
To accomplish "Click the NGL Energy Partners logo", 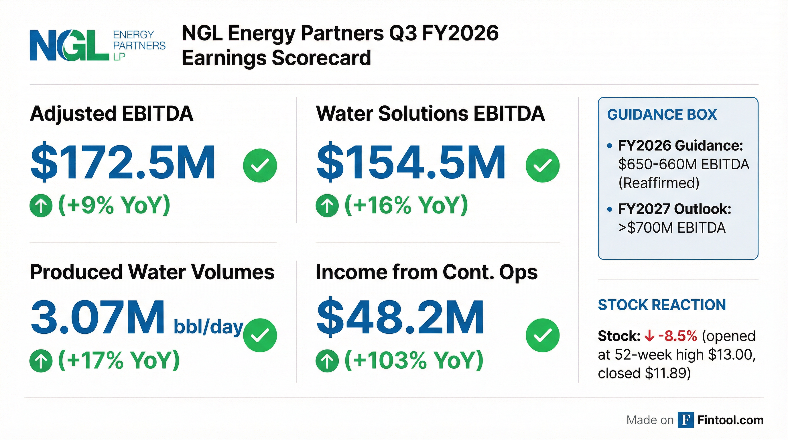I will click(97, 46).
